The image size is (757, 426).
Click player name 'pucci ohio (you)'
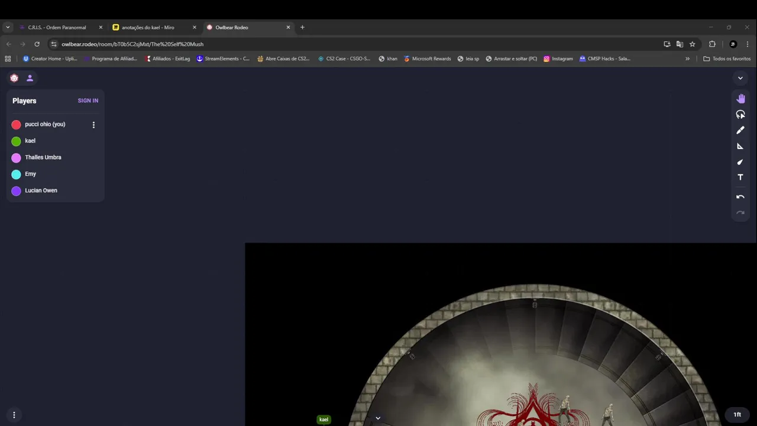pyautogui.click(x=45, y=124)
